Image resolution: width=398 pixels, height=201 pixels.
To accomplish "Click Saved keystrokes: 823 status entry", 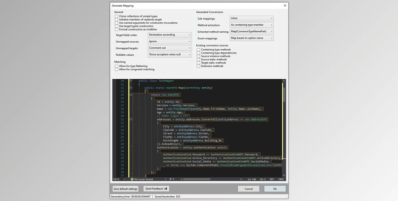I will point(168,196).
